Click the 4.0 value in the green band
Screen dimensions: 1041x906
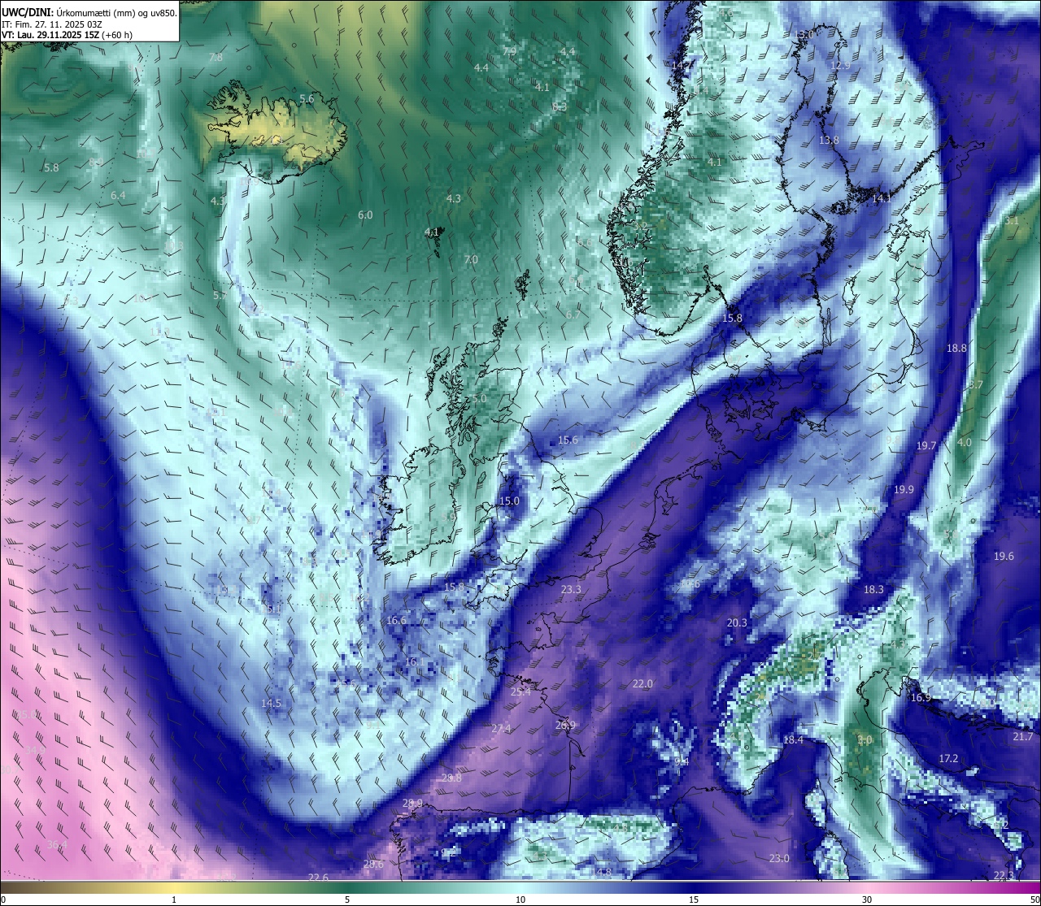pos(965,443)
